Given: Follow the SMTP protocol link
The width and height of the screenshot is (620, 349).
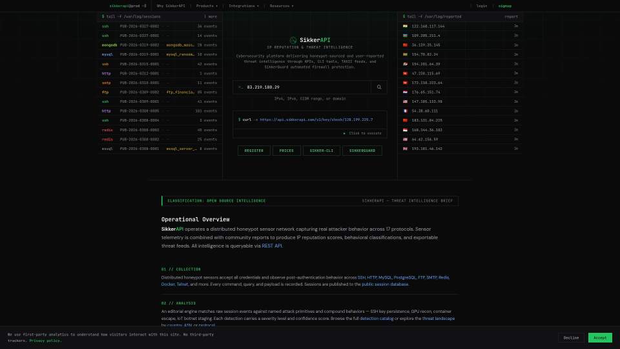Looking at the screenshot, I should (x=431, y=277).
